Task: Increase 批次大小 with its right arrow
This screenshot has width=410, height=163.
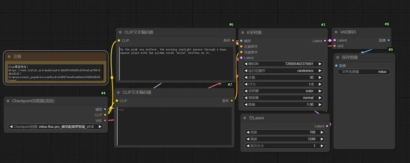Action: coord(322,146)
